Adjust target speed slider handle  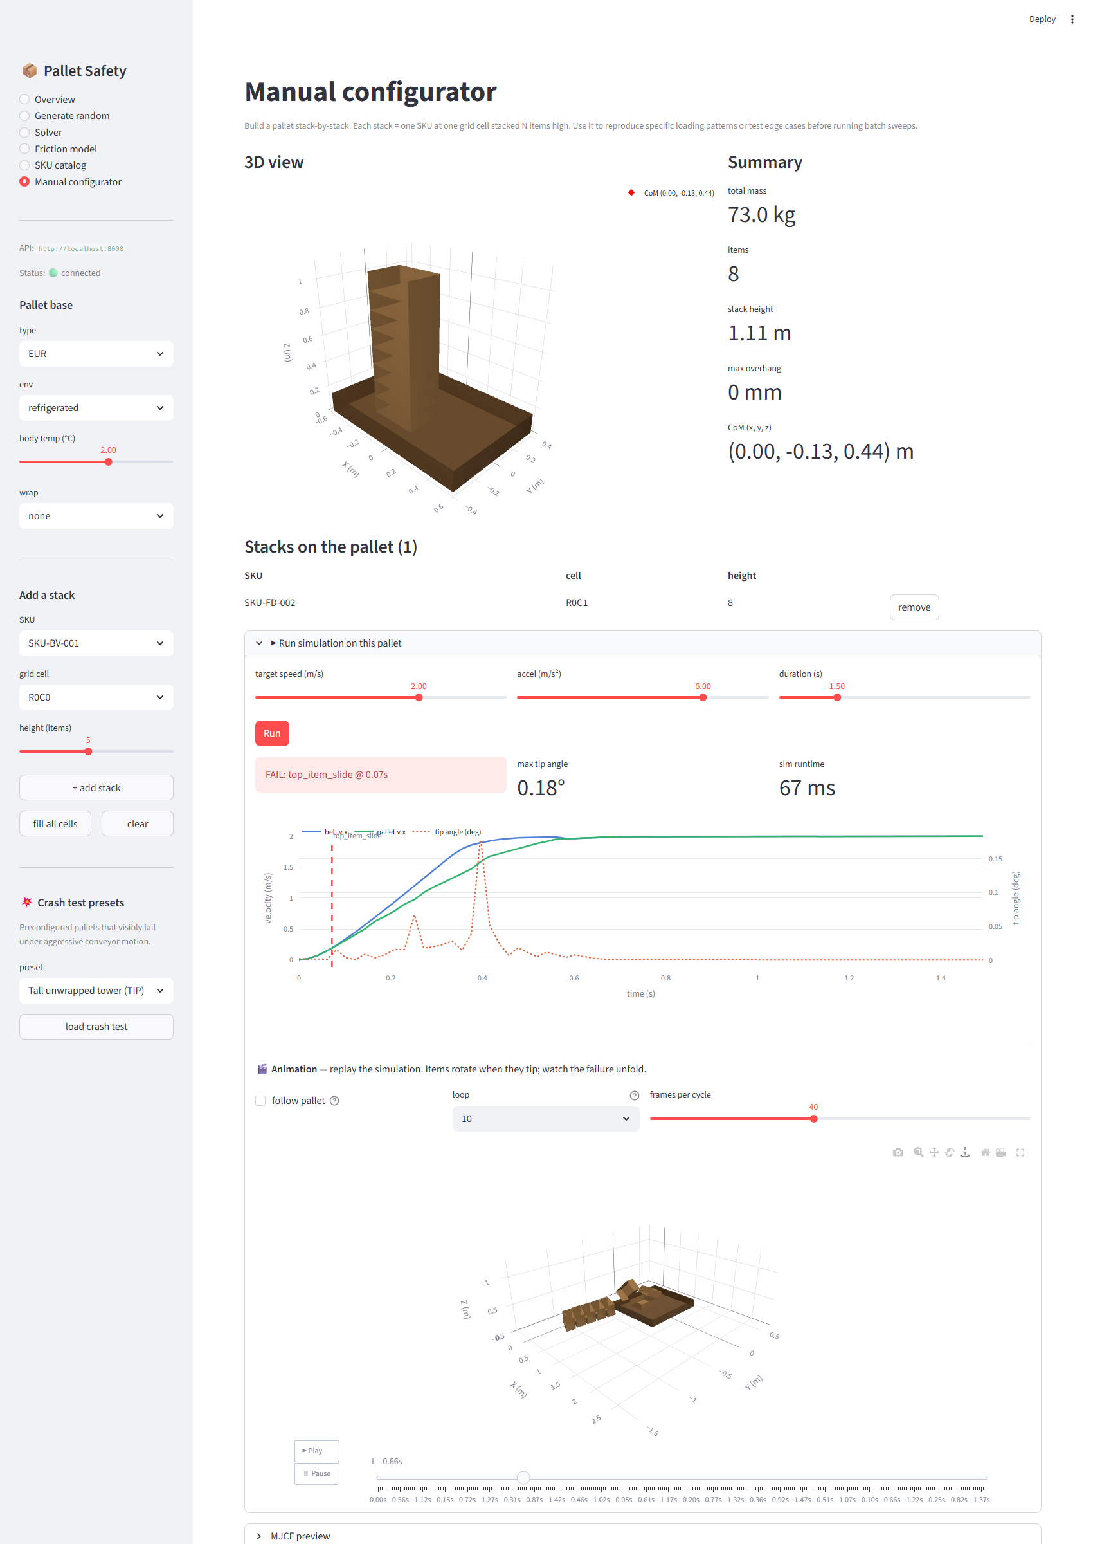[x=419, y=697]
